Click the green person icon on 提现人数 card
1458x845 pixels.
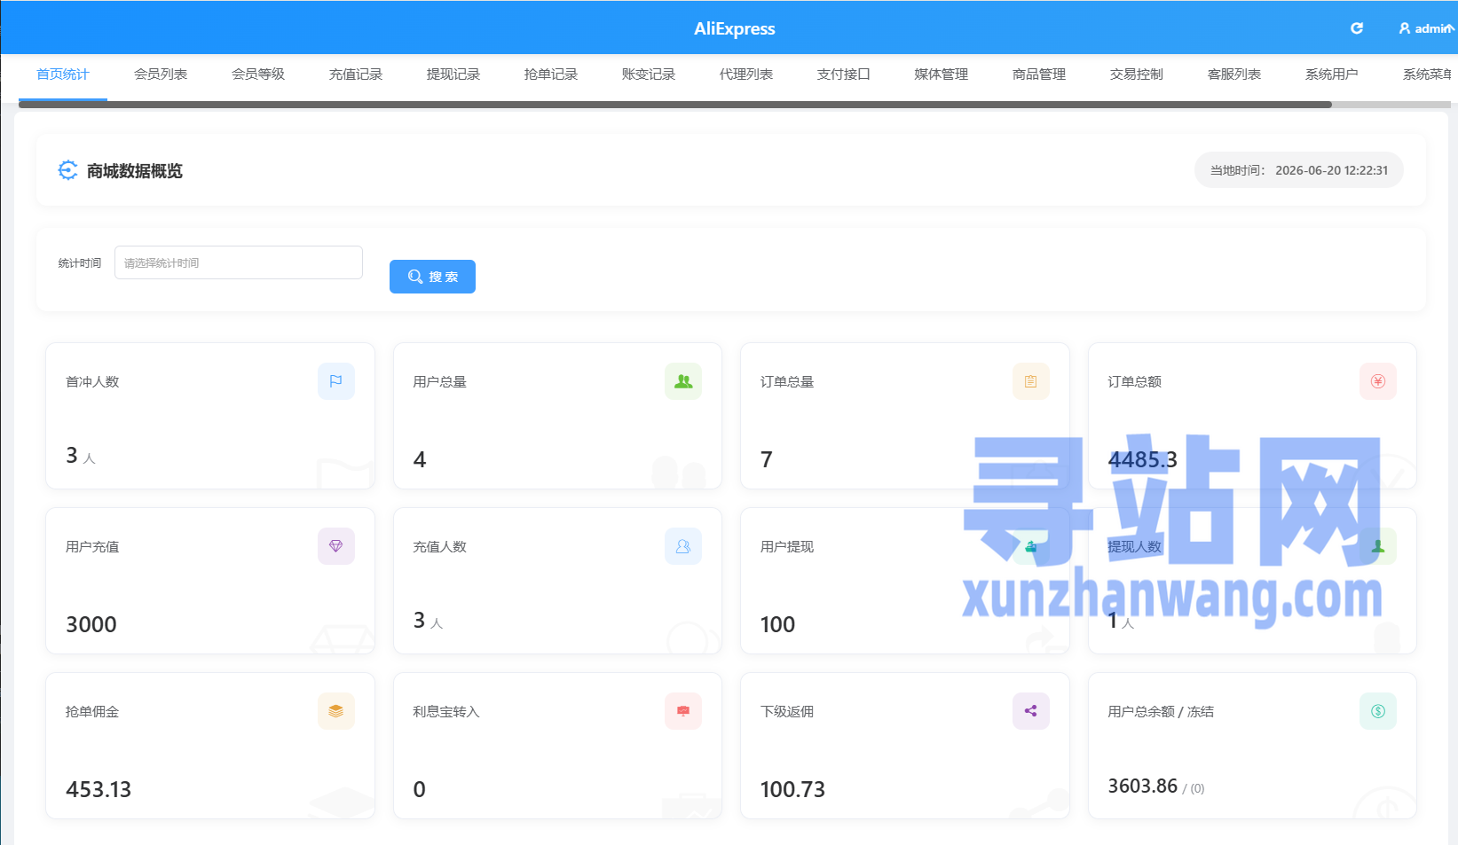coord(1378,546)
